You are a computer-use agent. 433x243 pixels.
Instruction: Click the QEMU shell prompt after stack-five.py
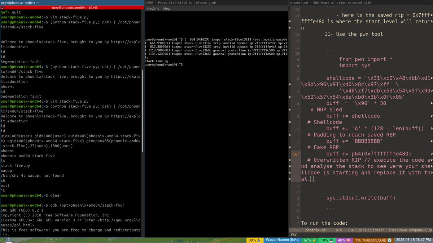[x=163, y=64]
